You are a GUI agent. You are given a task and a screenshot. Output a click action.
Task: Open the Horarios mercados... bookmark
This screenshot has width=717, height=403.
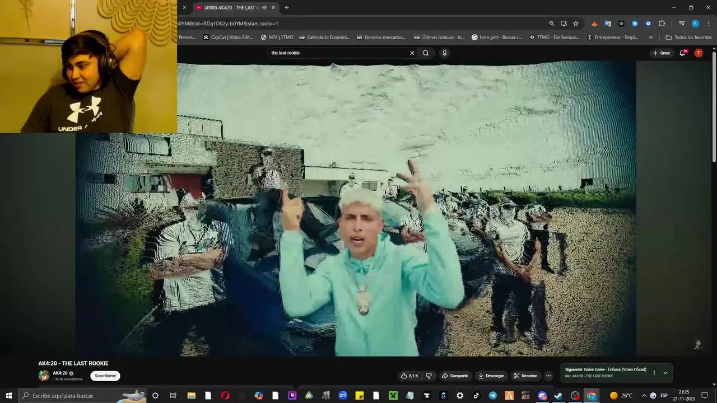click(381, 38)
